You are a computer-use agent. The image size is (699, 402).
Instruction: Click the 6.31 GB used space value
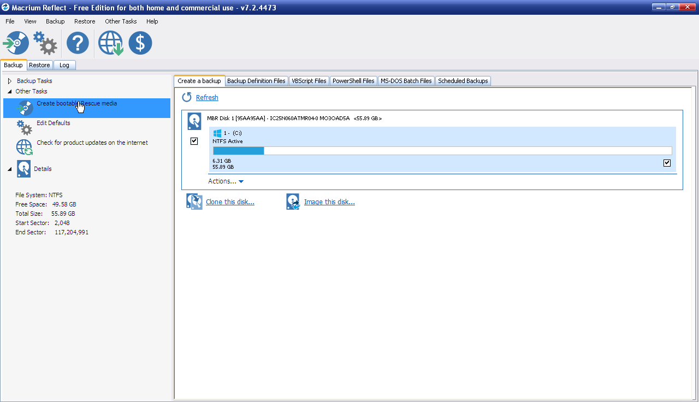pos(222,161)
